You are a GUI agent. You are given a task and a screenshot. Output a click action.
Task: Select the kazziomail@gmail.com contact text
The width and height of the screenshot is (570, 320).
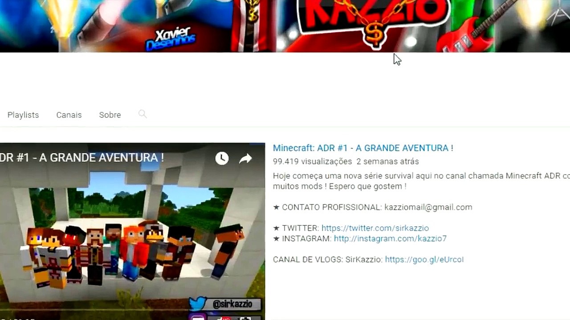pyautogui.click(x=428, y=207)
